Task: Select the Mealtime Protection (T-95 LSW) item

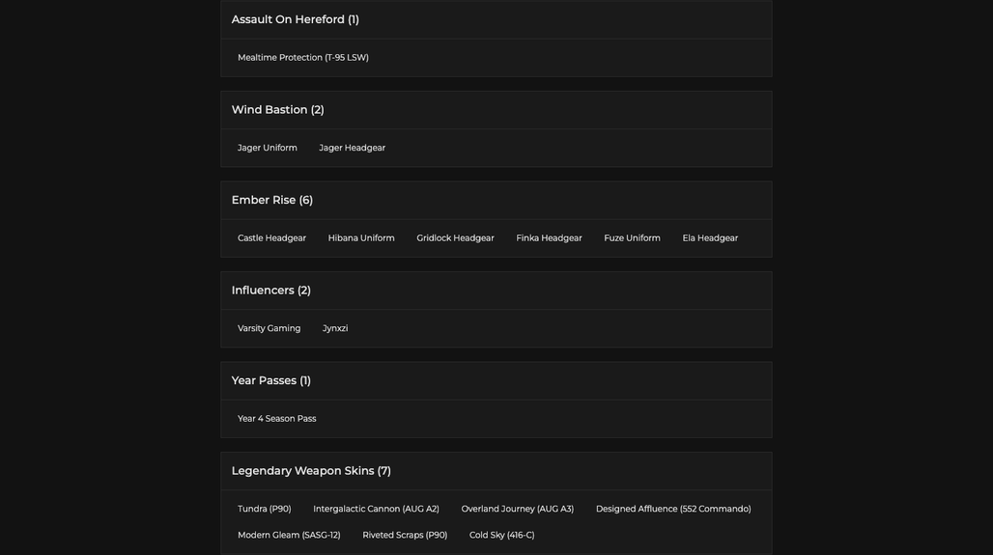Action: (302, 58)
